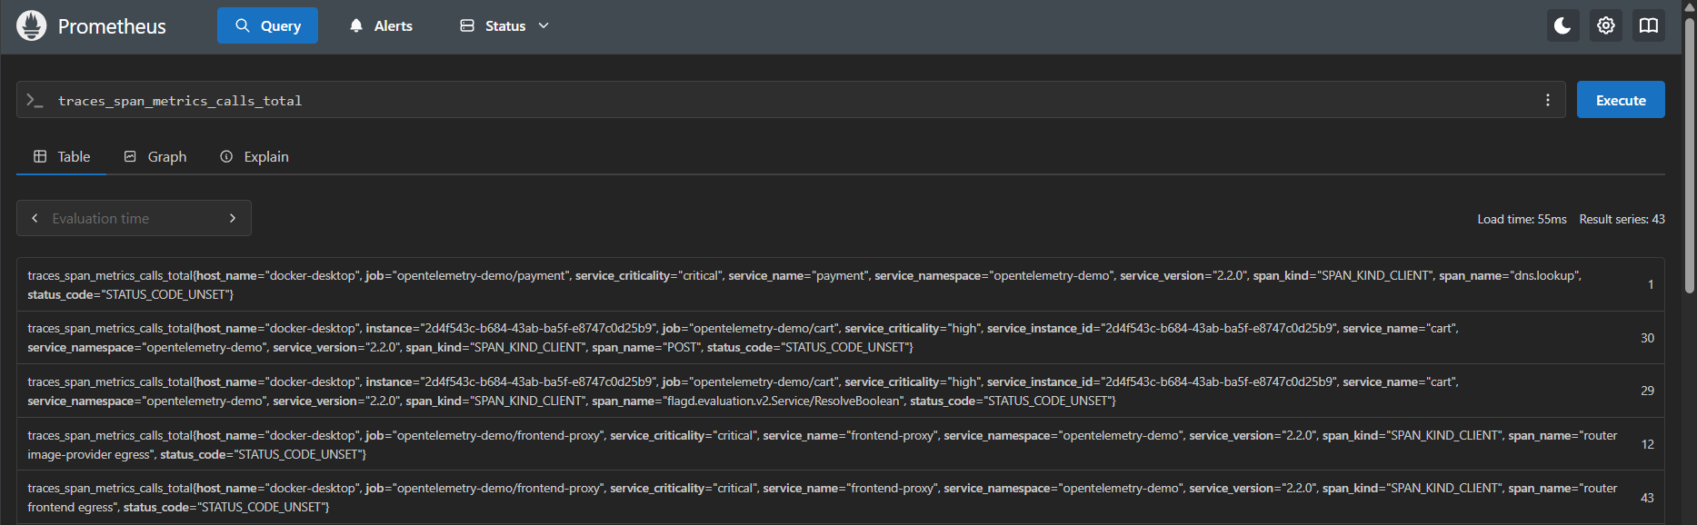Click value 29 of ResolveBoolean row
Viewport: 1697px width, 525px height.
[x=1647, y=391]
